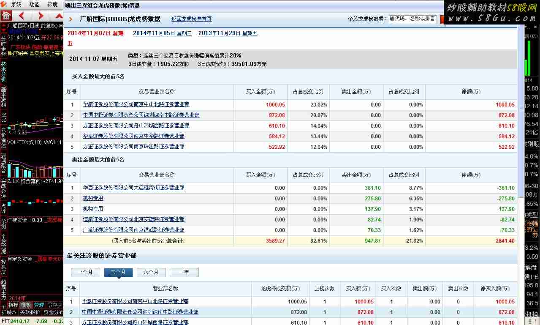Click the 指标 tab at chart bottom
Image resolution: width=540 pixels, height=325 pixels.
[x=14, y=305]
